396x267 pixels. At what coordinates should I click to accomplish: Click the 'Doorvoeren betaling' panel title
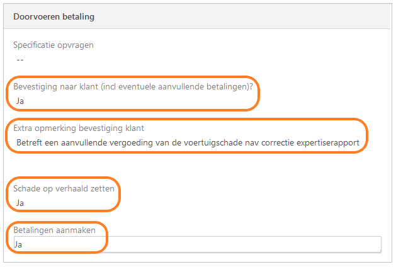[54, 16]
